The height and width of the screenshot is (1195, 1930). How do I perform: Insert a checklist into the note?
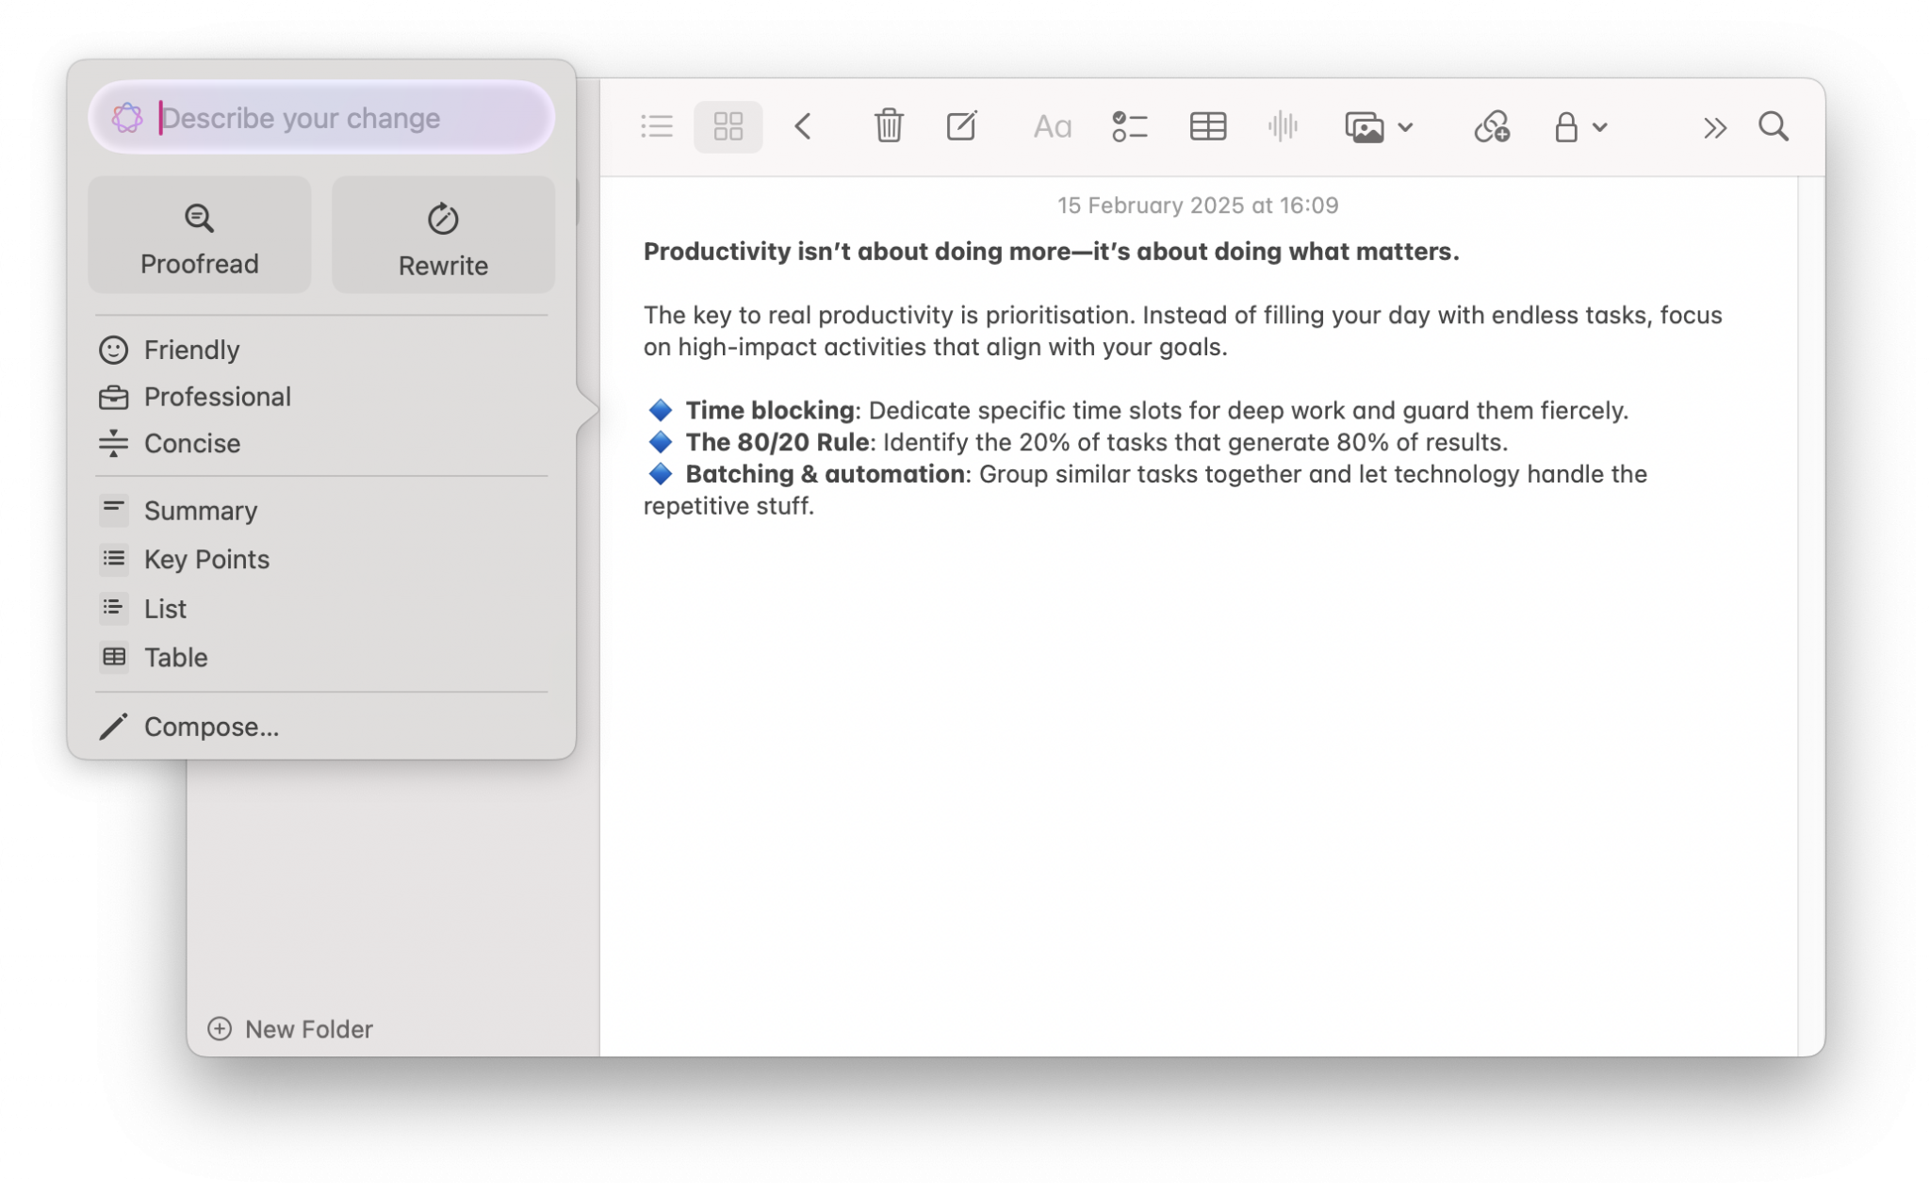click(1128, 126)
